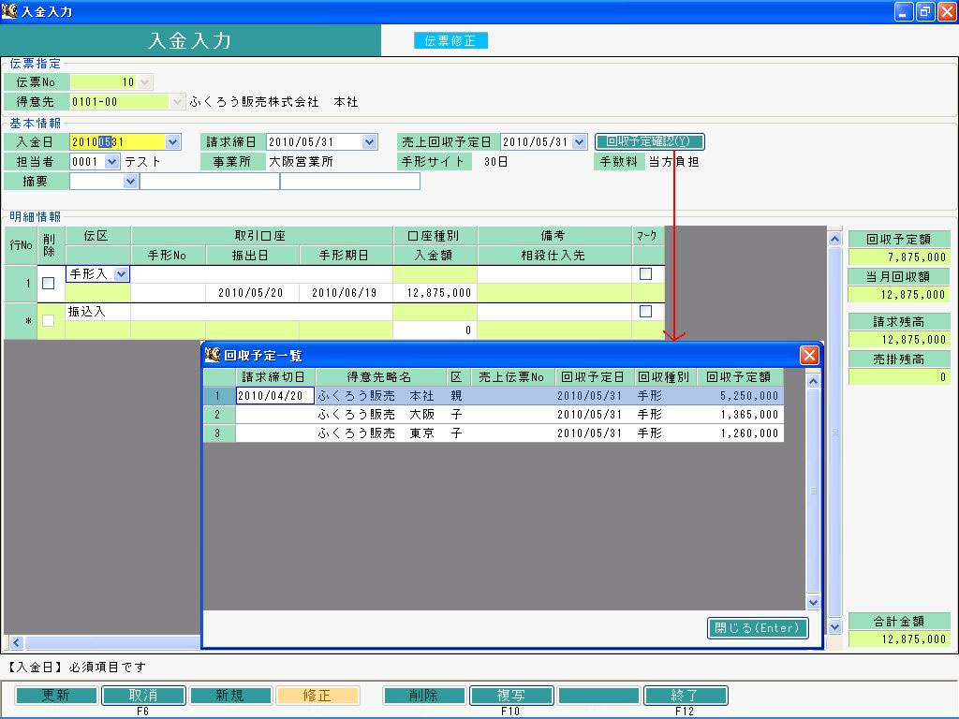Open the 入金日 date dropdown
959x719 pixels.
(173, 142)
